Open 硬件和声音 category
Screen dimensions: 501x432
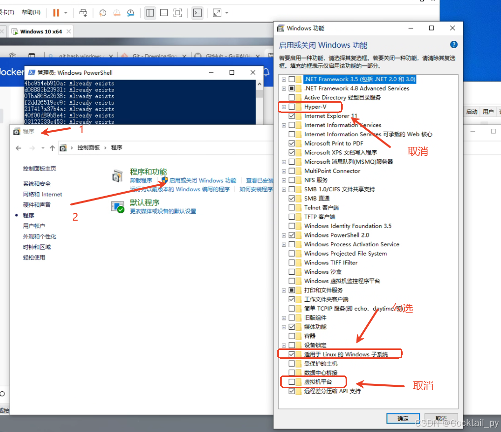click(x=37, y=204)
